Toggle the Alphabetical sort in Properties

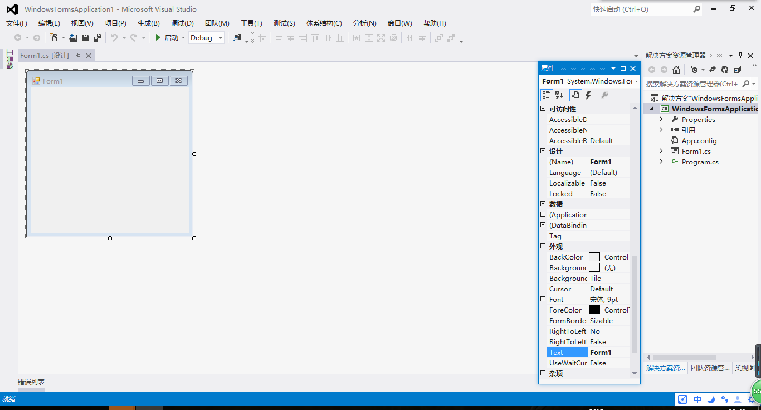[x=560, y=96]
